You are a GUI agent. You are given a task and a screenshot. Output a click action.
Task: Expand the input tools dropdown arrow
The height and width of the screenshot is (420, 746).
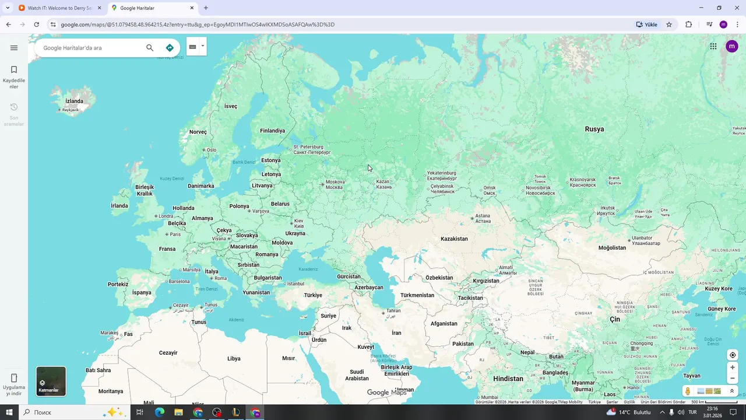coord(203,46)
